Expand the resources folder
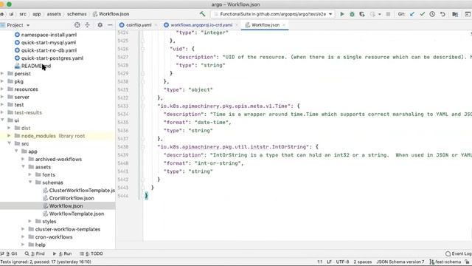The width and height of the screenshot is (472, 266). coord(2,89)
